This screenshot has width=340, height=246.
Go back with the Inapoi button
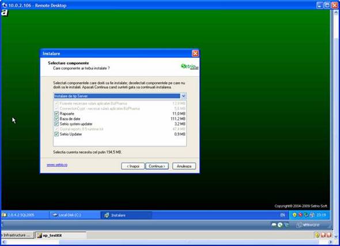pos(133,166)
